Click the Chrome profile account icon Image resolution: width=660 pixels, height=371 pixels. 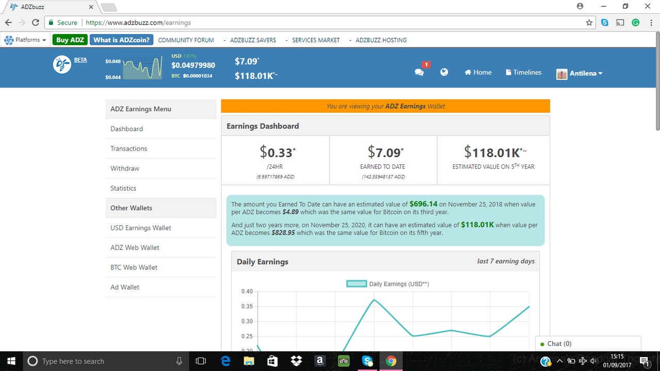(580, 6)
